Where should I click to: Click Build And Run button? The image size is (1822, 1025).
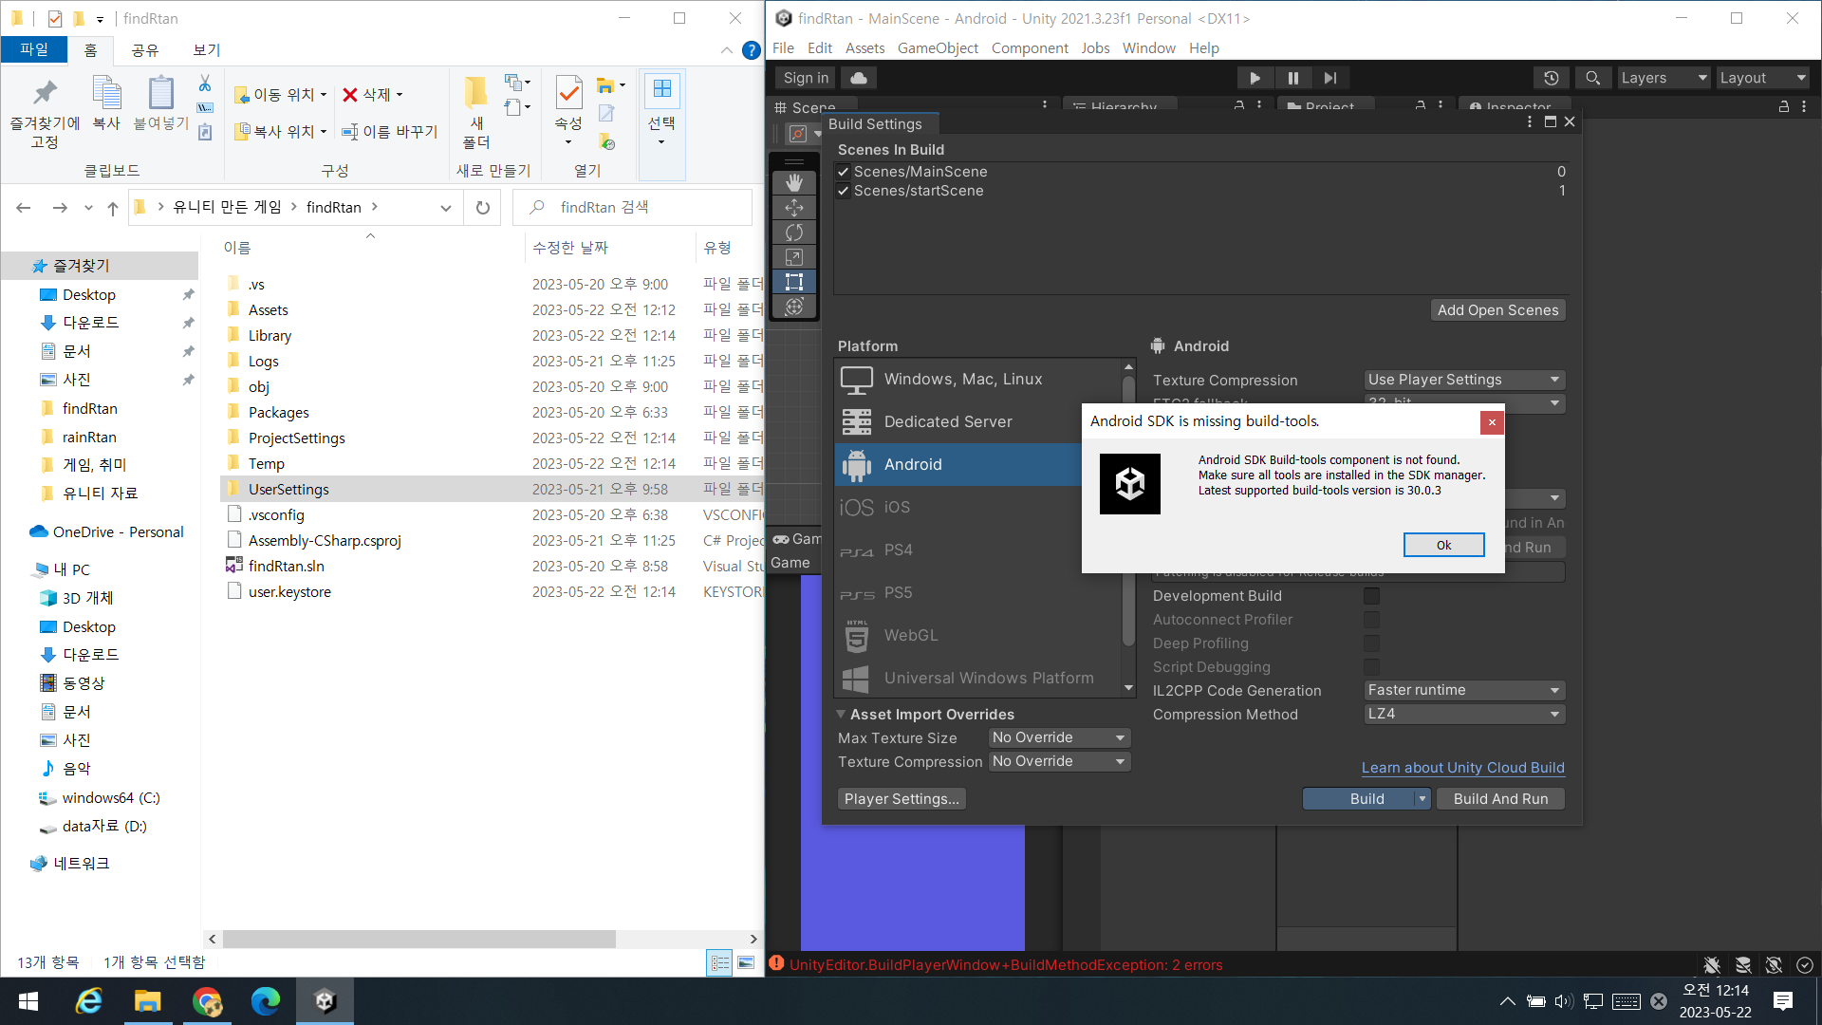pos(1500,799)
